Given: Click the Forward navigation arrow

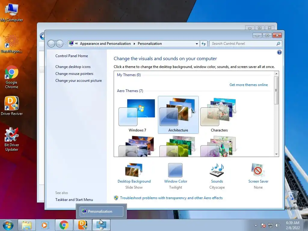Looking at the screenshot, I should (x=60, y=44).
